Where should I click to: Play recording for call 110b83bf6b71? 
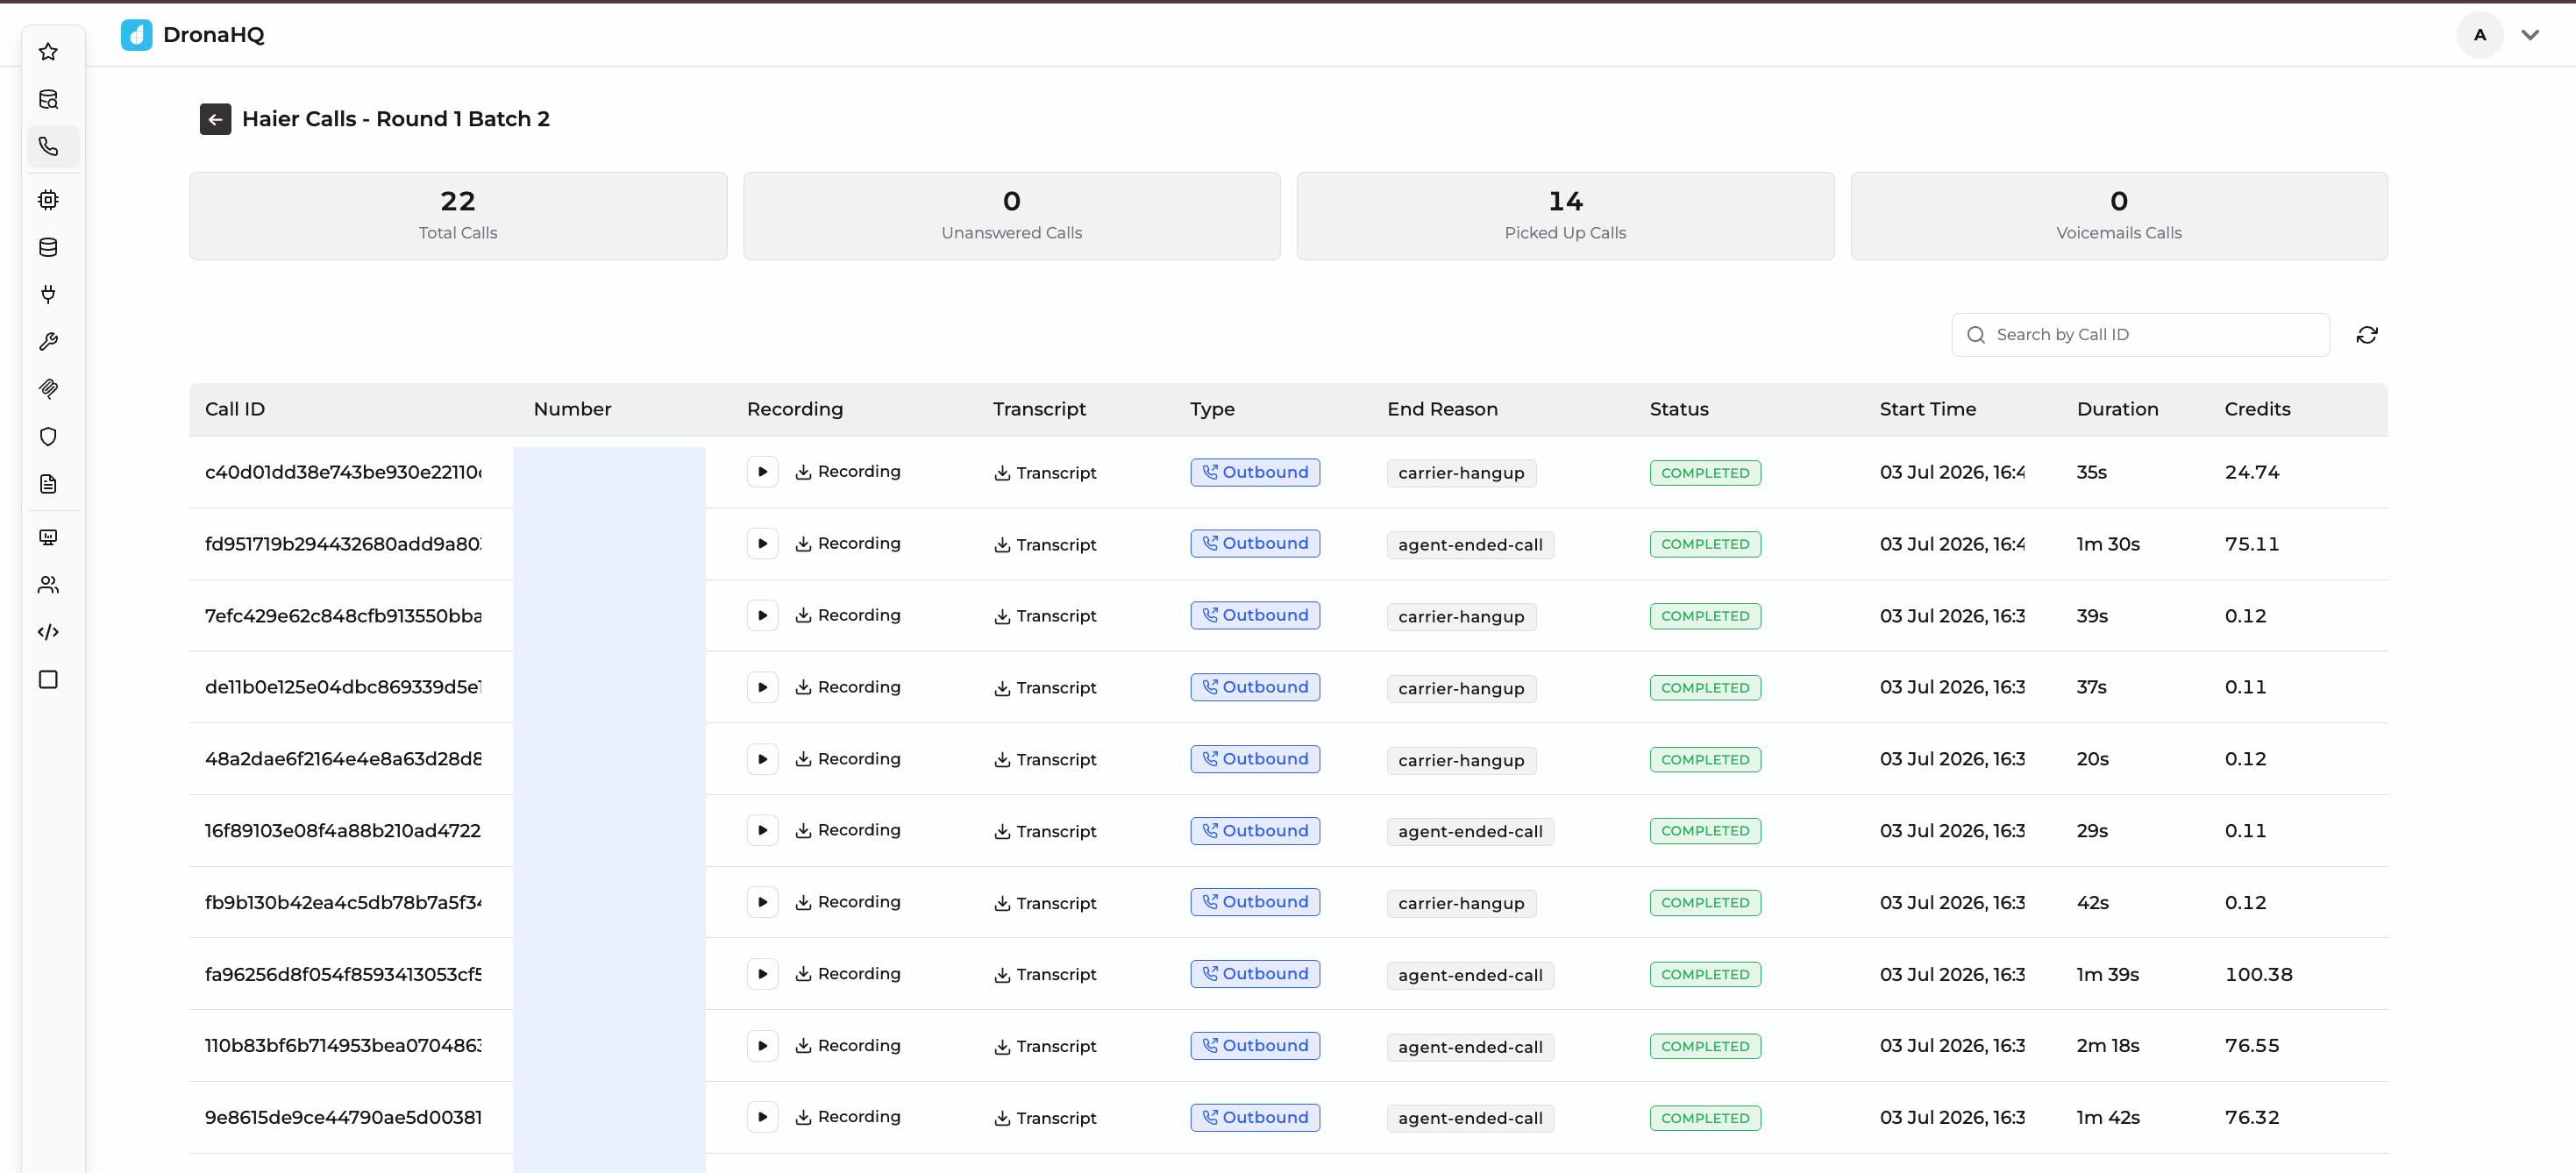762,1046
